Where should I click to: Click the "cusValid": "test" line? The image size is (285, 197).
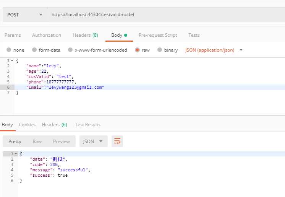pyautogui.click(x=50, y=77)
